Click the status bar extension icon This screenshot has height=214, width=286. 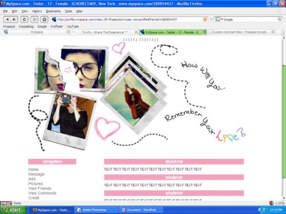(271, 203)
